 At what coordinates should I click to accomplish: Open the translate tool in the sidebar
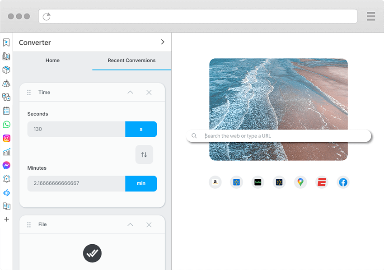pyautogui.click(x=7, y=206)
